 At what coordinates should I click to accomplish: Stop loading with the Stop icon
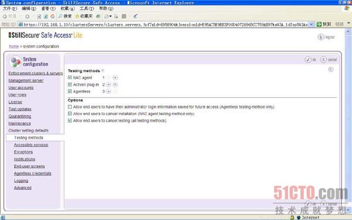point(39,16)
